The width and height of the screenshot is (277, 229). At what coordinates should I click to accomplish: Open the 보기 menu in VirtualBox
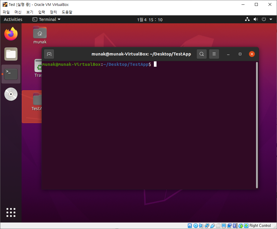(x=30, y=12)
